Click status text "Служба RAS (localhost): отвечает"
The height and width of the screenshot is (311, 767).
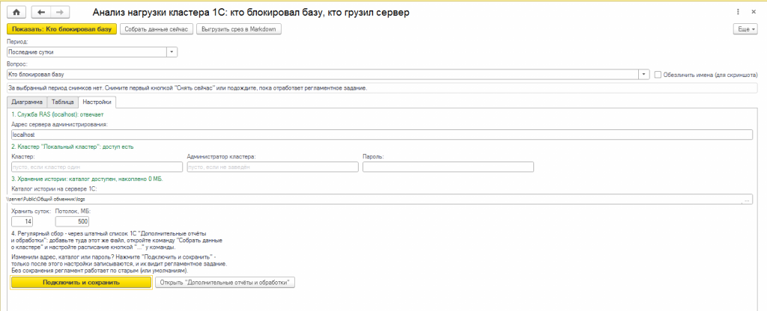57,114
